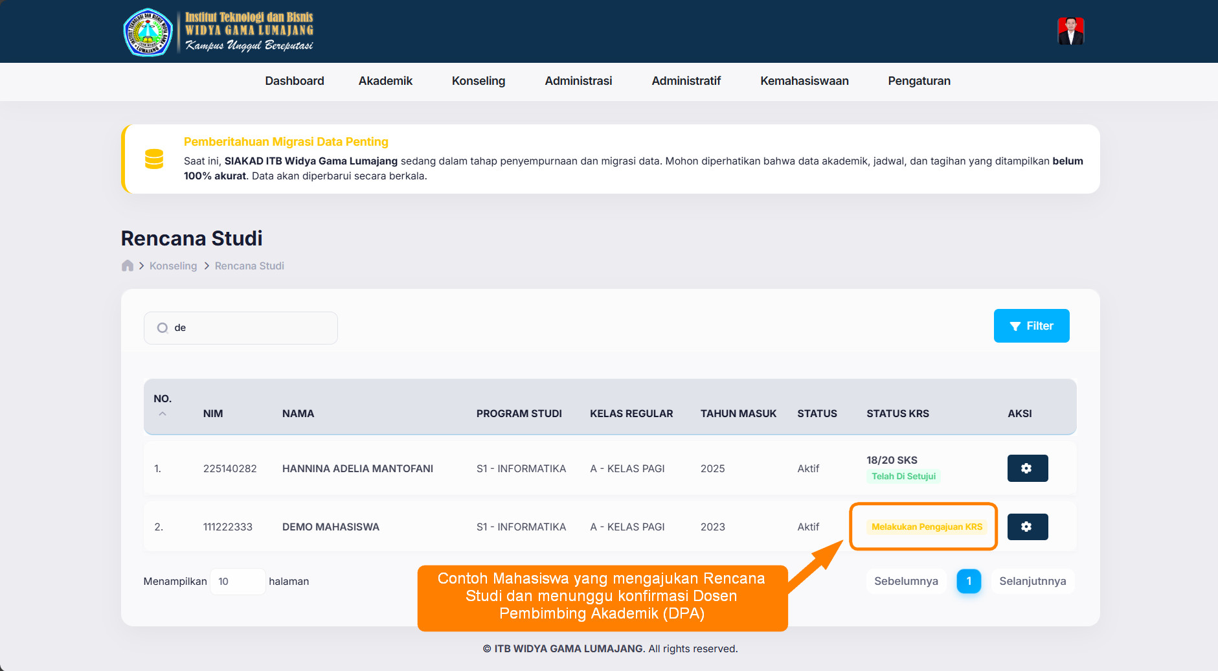Open the Akademik menu
This screenshot has height=671, width=1218.
(x=385, y=81)
